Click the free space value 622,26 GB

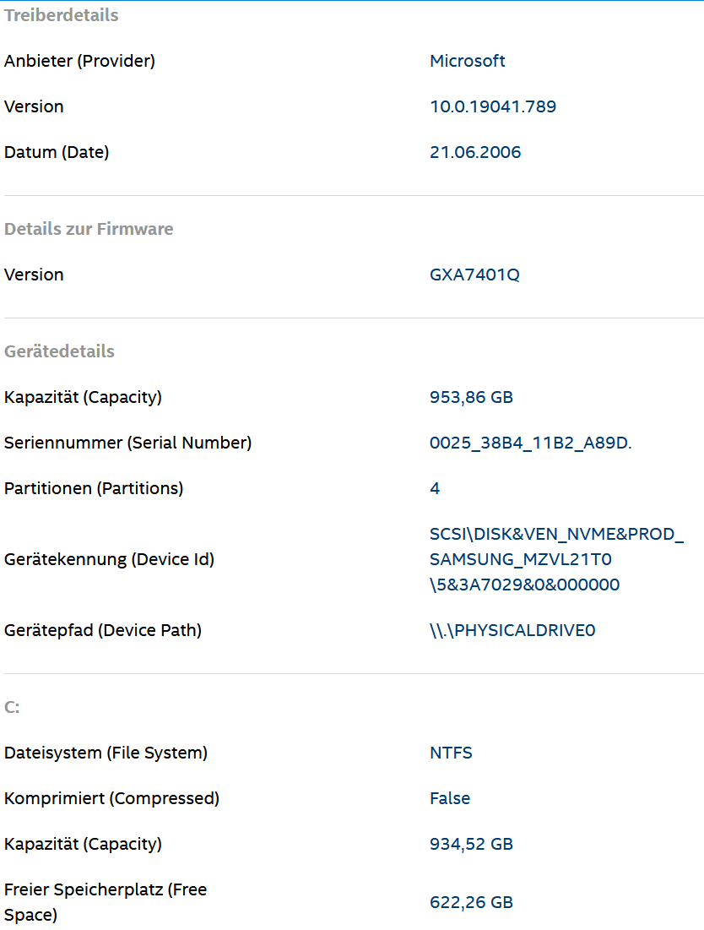(x=471, y=902)
